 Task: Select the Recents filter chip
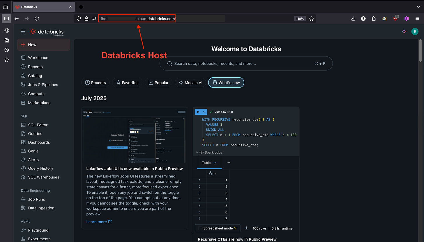pyautogui.click(x=96, y=83)
